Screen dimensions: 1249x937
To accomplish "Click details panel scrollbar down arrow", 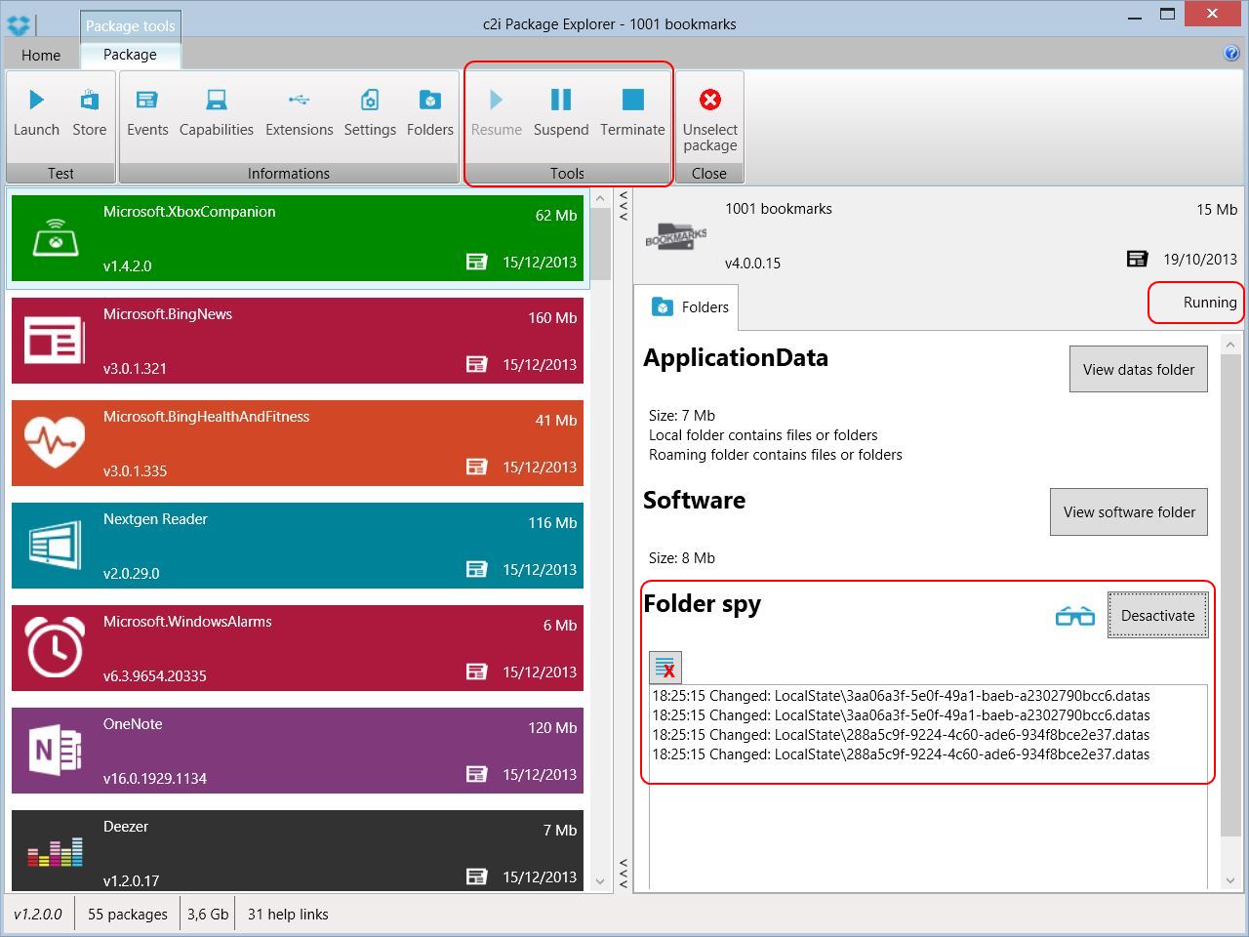I will coord(1230,880).
